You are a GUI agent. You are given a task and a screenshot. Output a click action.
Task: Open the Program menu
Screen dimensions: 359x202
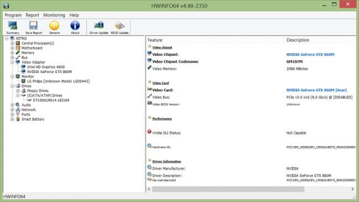(13, 15)
